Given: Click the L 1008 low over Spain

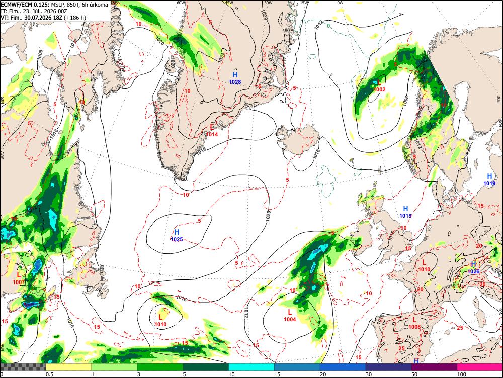Looking at the screenshot, I should coord(414,323).
